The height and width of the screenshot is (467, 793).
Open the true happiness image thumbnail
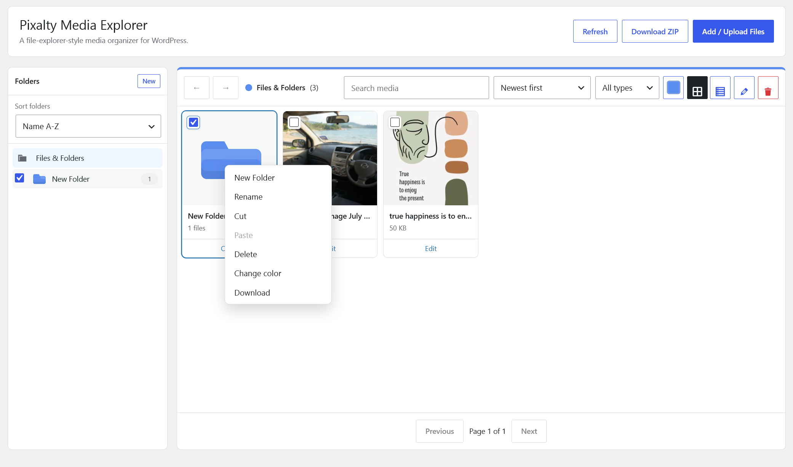[431, 158]
